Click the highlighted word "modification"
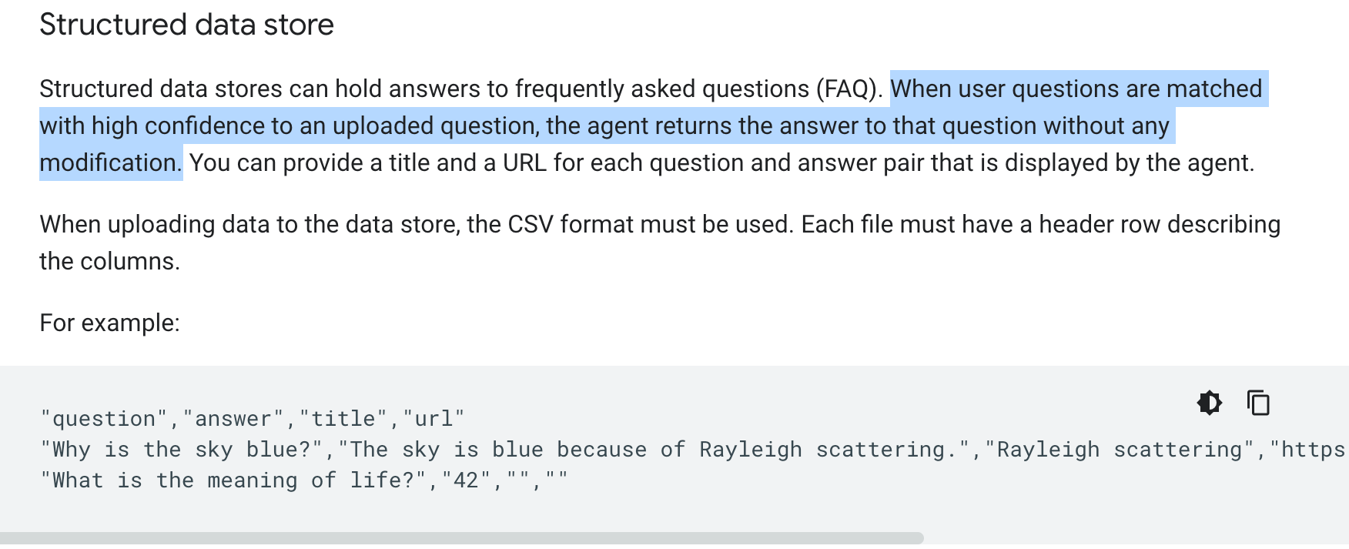The width and height of the screenshot is (1349, 549). tap(109, 163)
